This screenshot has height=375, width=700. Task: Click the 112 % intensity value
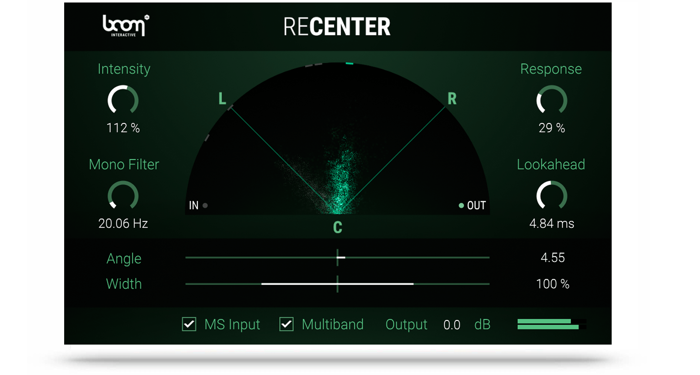(x=123, y=128)
